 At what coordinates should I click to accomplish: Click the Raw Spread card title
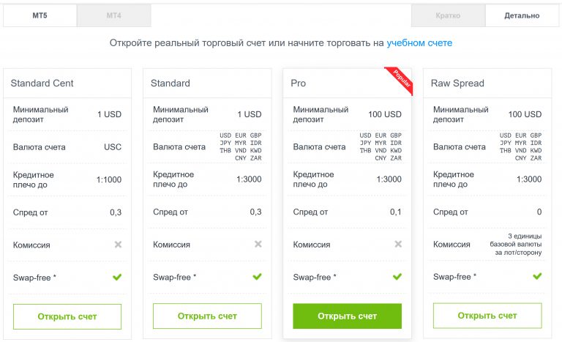(457, 83)
